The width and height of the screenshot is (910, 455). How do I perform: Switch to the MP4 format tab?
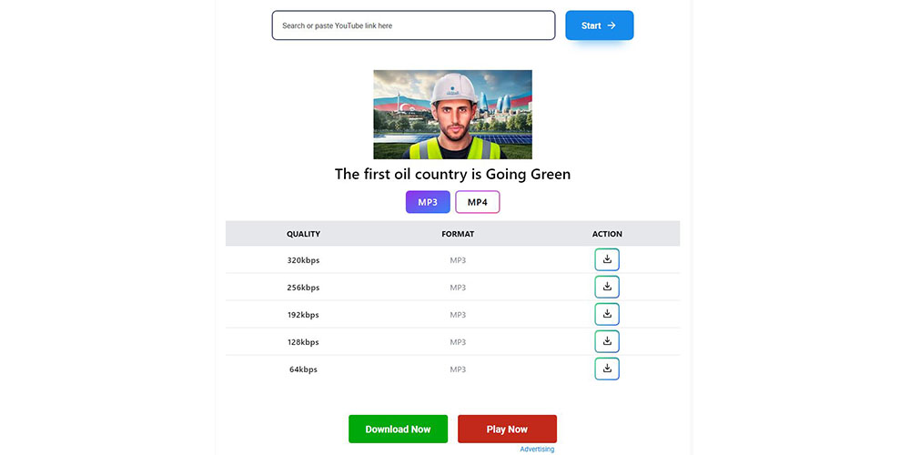tap(478, 202)
